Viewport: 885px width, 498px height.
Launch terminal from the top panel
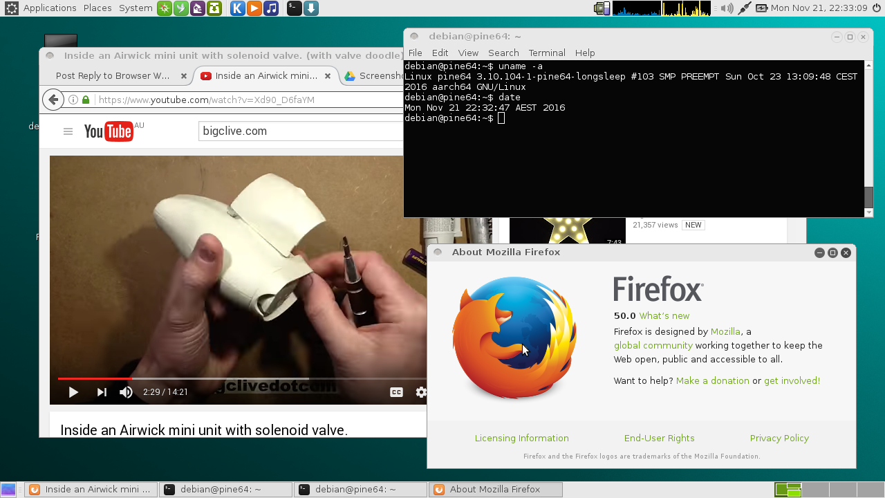294,8
